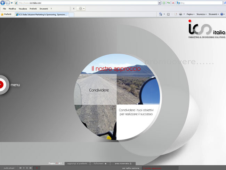Viewport: 226px width, 170px height.
Task: Click the Read mail envelope icon
Action: (175, 14)
